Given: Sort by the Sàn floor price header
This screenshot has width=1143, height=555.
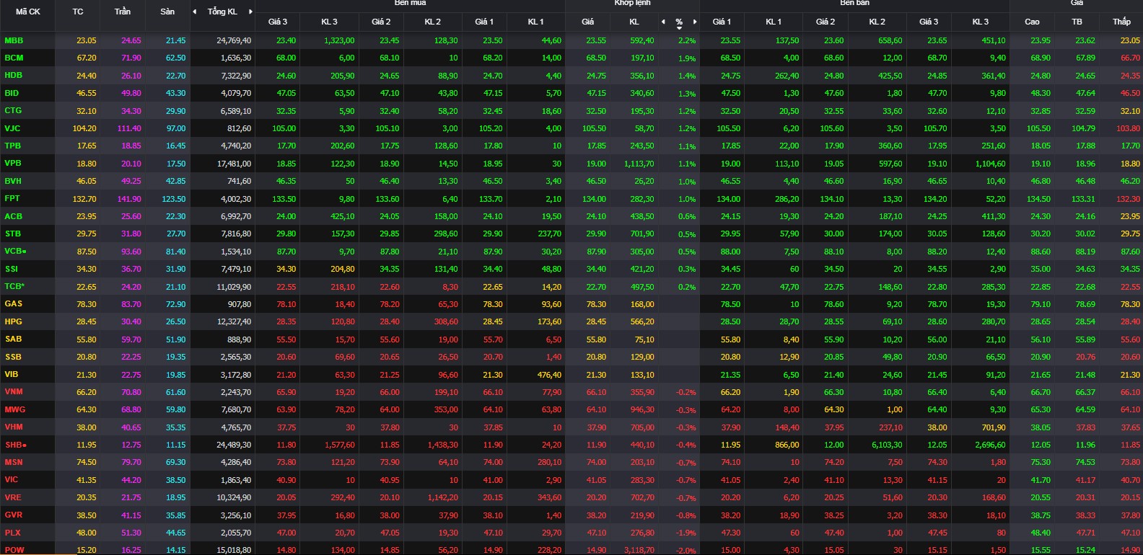Looking at the screenshot, I should point(167,12).
